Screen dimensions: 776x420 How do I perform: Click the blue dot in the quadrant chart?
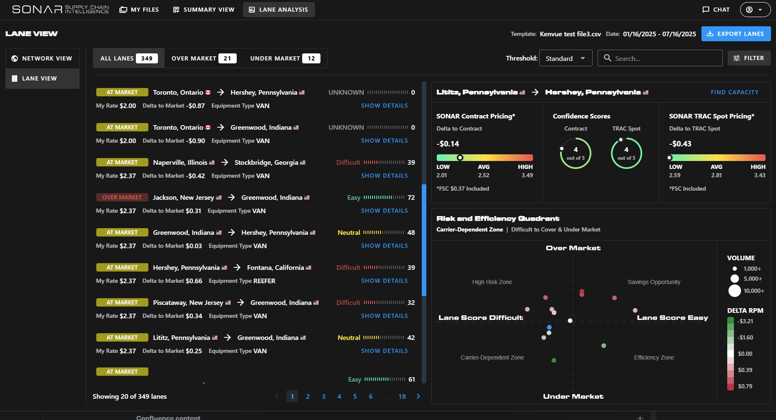point(549,327)
